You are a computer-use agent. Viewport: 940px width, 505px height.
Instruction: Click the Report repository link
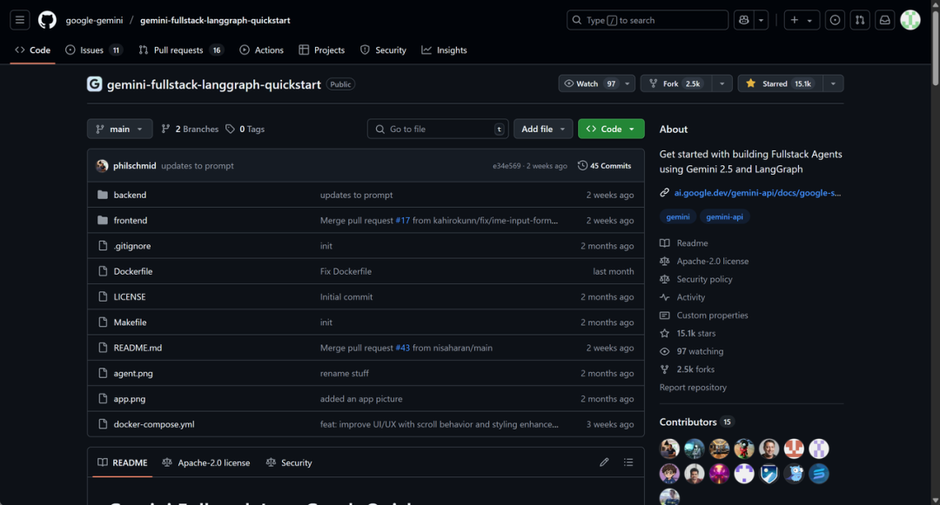click(693, 387)
